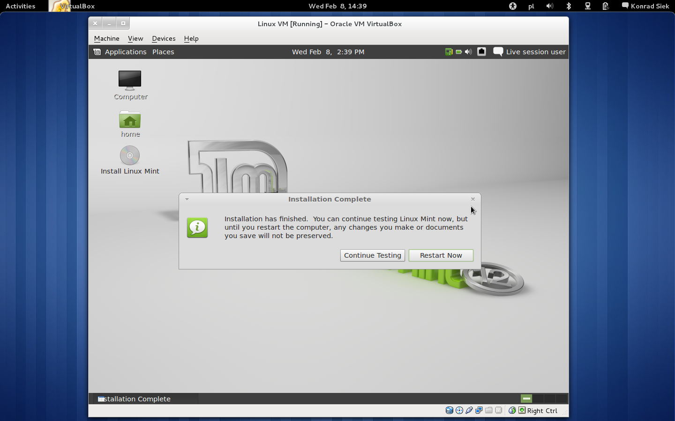Switch to first workspace in guest pager
This screenshot has width=675, height=421.
(x=526, y=399)
